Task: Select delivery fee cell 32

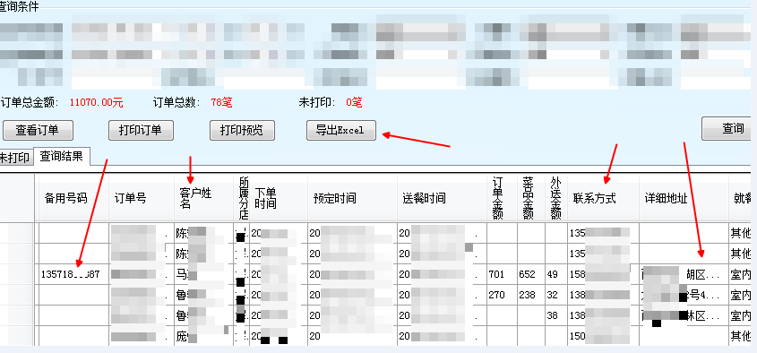Action: point(556,295)
